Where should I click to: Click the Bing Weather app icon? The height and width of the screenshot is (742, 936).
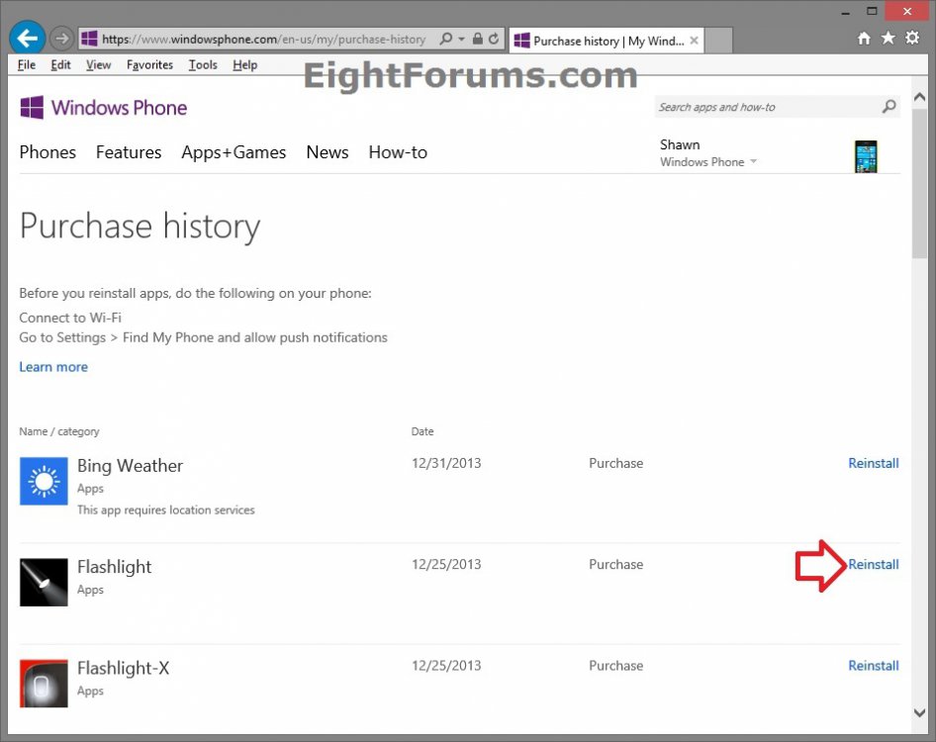pyautogui.click(x=44, y=481)
